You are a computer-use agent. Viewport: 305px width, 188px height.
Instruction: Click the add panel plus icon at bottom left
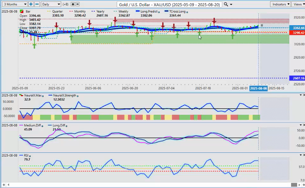[x=3, y=185]
